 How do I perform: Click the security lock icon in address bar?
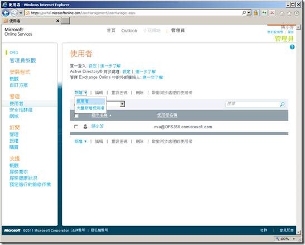pos(256,13)
